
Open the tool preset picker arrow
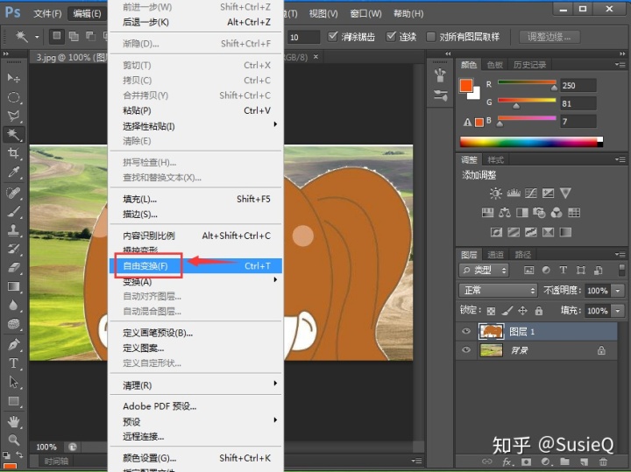tap(37, 37)
